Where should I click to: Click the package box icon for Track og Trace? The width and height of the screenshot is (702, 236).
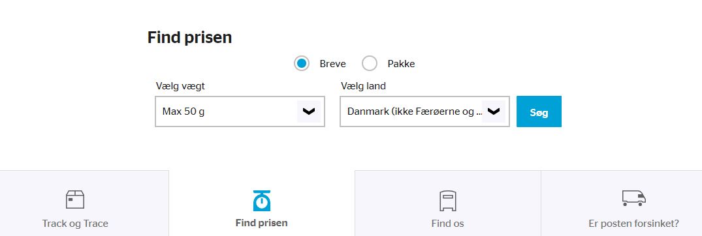tap(74, 199)
